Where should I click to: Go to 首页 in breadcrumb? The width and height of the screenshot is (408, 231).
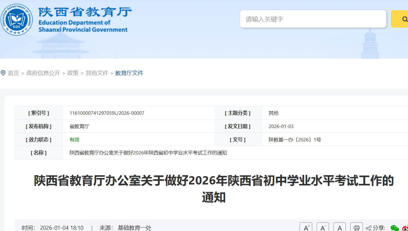pos(13,73)
